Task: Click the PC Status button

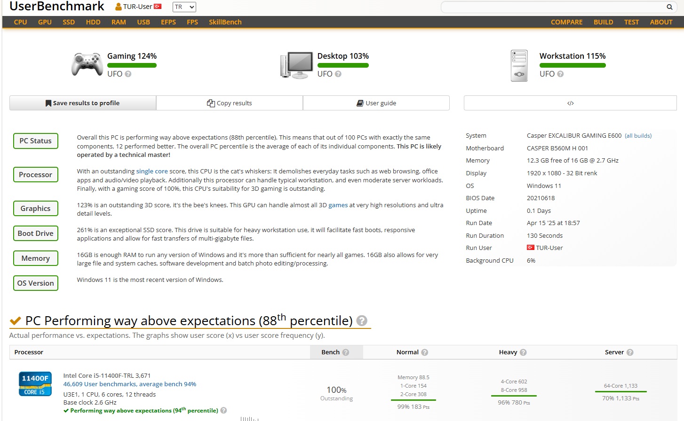Action: (x=36, y=141)
